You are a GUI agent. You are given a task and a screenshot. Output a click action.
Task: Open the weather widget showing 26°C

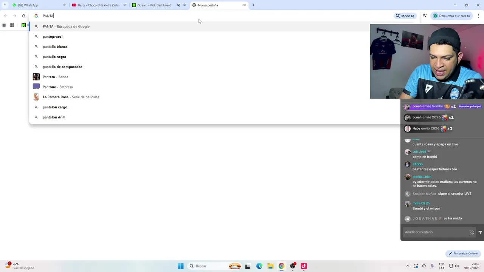click(20, 266)
